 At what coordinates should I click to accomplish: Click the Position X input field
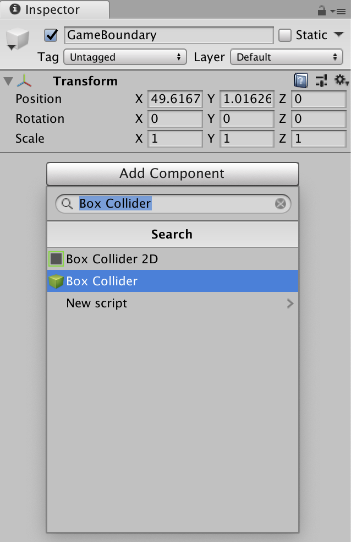click(175, 99)
